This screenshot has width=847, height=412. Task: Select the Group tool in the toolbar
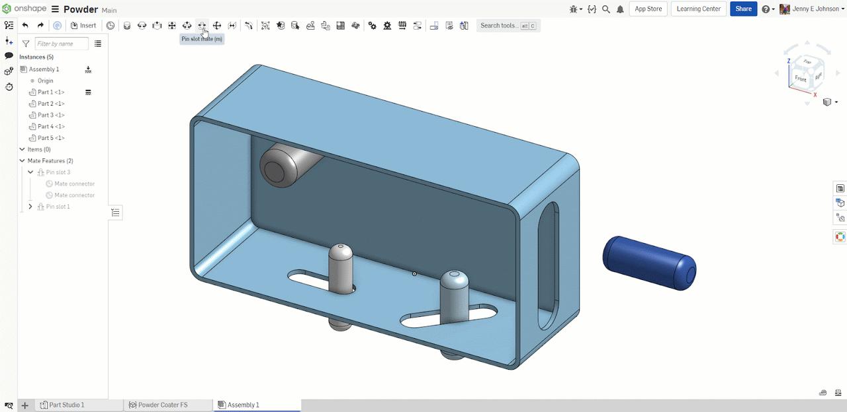pos(265,25)
